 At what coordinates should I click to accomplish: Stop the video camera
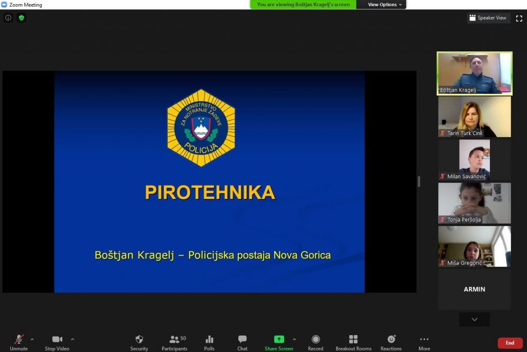point(57,343)
